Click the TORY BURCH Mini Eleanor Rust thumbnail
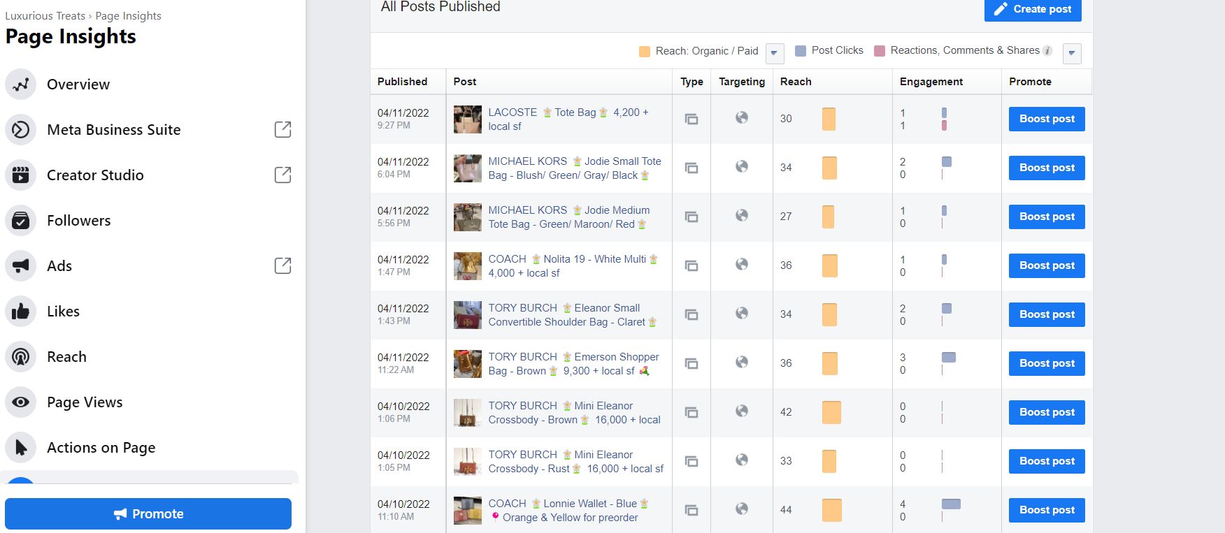This screenshot has height=533, width=1225. click(x=468, y=462)
